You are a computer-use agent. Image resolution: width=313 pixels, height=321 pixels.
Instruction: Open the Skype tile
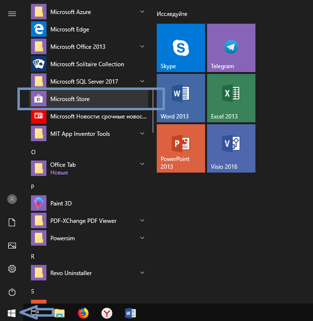click(x=180, y=48)
